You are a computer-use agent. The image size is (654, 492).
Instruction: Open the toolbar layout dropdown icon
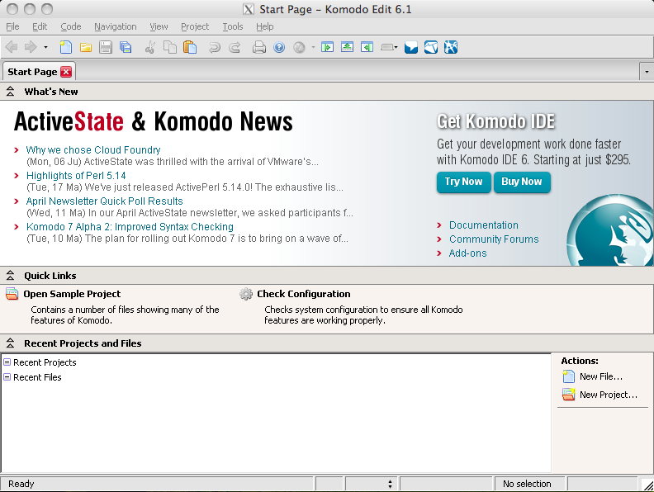(x=389, y=47)
